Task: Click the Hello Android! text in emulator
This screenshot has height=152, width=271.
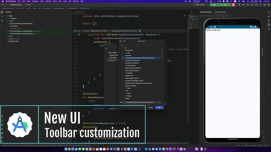Action: pyautogui.click(x=213, y=30)
